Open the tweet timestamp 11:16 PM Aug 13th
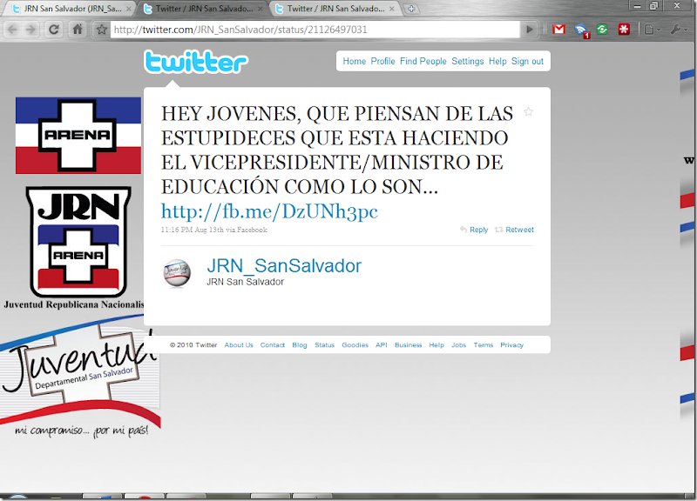The width and height of the screenshot is (697, 501). (x=192, y=230)
